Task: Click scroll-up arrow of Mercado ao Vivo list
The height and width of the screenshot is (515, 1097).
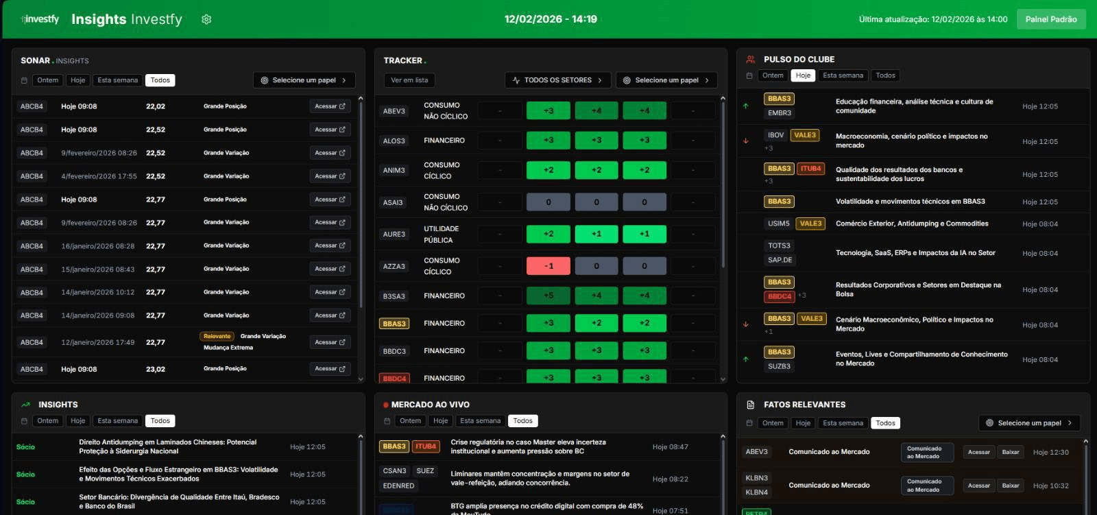Action: tap(723, 436)
